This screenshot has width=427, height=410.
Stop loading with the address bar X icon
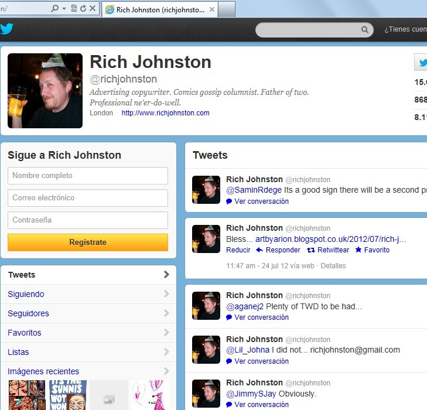point(93,8)
